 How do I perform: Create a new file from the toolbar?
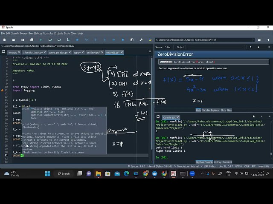point(5,40)
